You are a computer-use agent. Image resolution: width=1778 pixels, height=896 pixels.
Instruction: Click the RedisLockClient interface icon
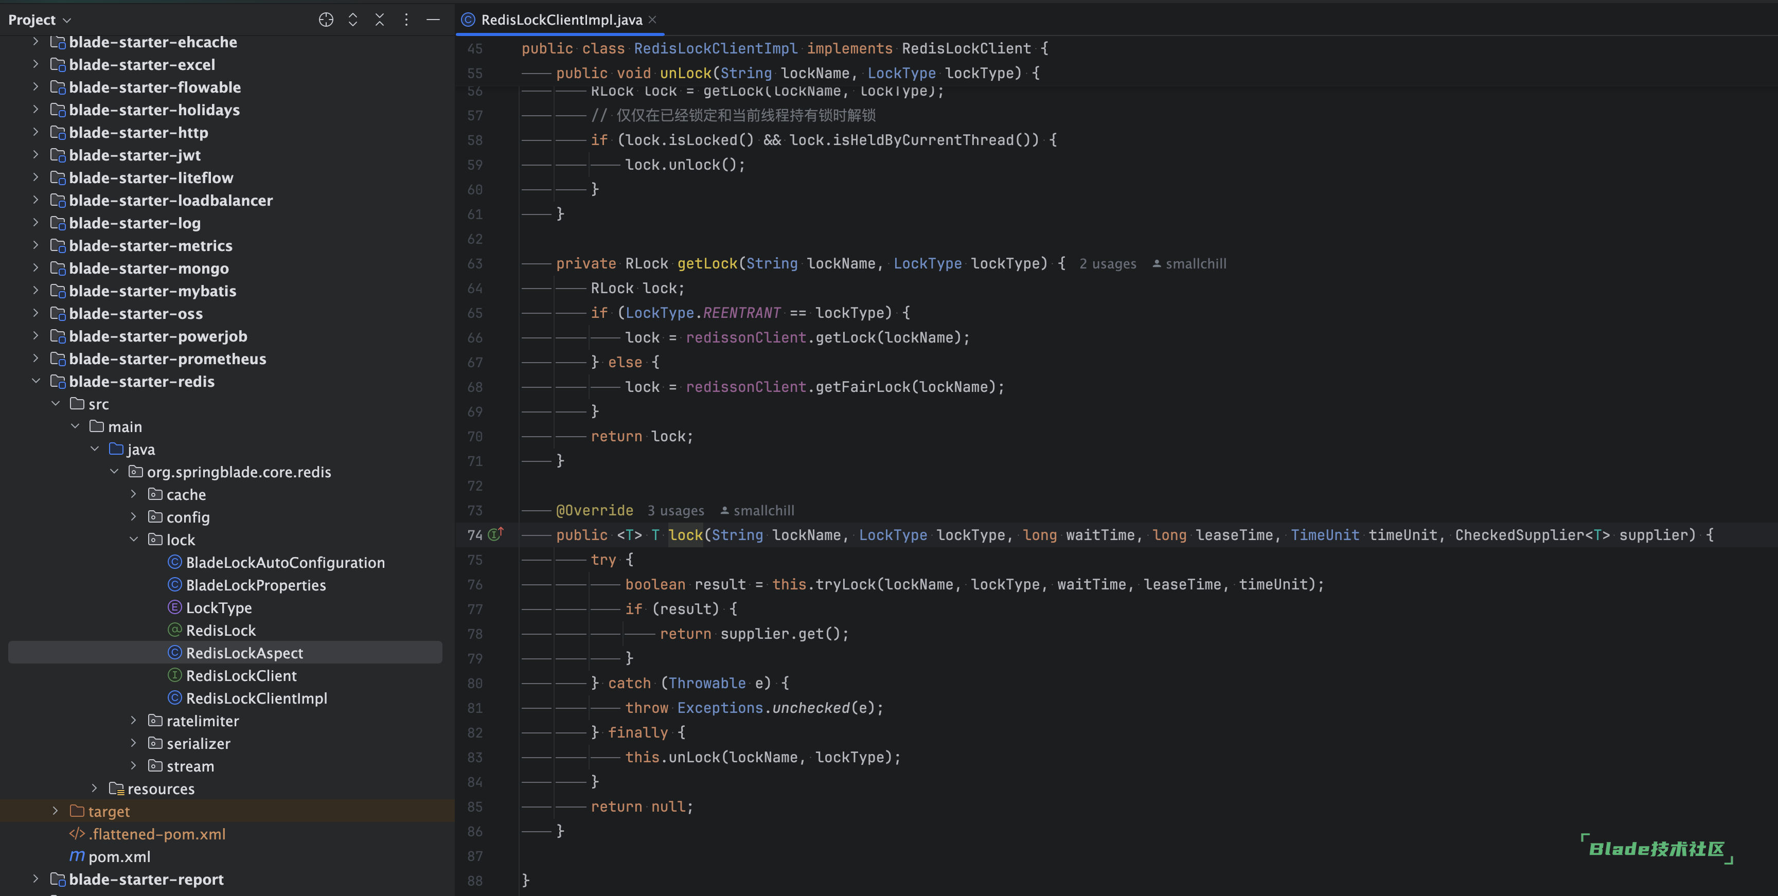coord(175,675)
